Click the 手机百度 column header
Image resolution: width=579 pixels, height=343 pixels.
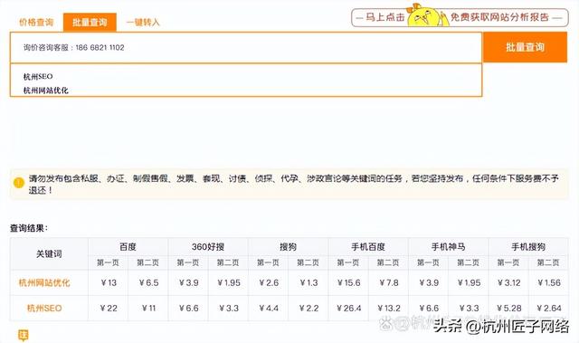click(368, 247)
